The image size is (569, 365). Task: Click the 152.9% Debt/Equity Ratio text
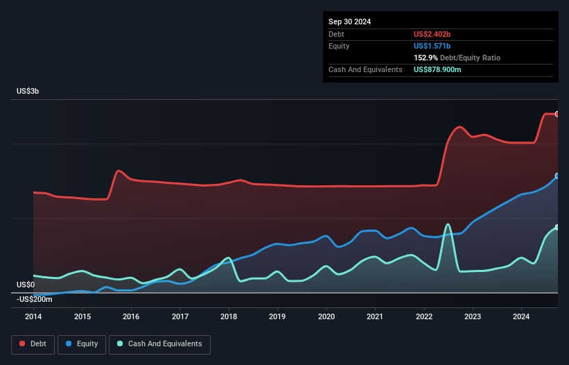pos(457,58)
